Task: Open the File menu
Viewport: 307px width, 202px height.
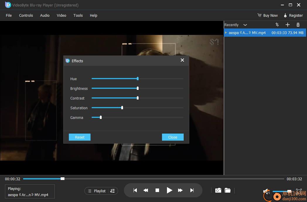Action: (x=8, y=15)
